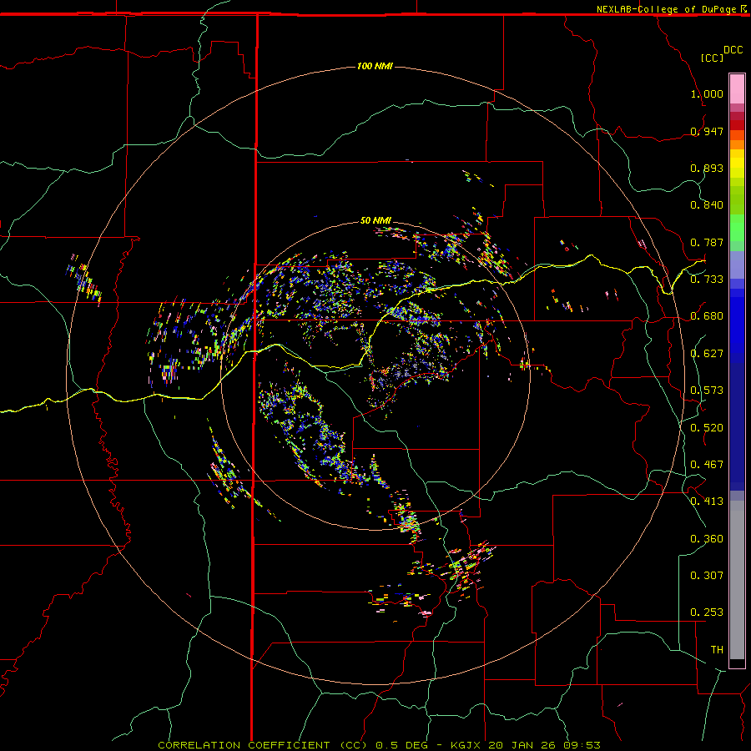Image resolution: width=751 pixels, height=751 pixels.
Task: Pick the gray segment of color bar
Action: [737, 580]
